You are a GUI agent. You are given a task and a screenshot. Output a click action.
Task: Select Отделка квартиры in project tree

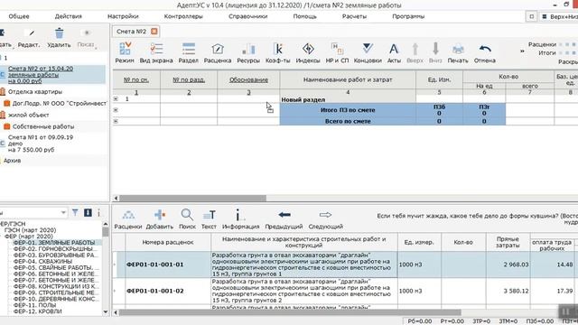pyautogui.click(x=35, y=92)
